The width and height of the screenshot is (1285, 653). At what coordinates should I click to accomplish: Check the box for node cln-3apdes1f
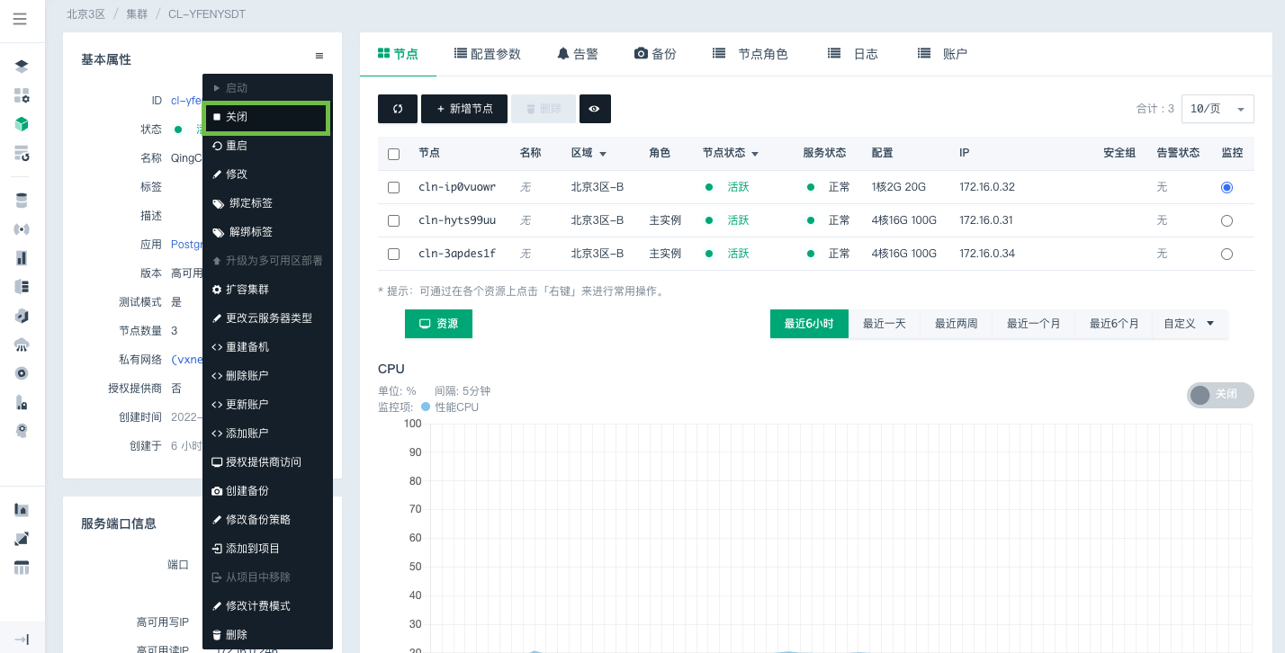click(x=393, y=254)
